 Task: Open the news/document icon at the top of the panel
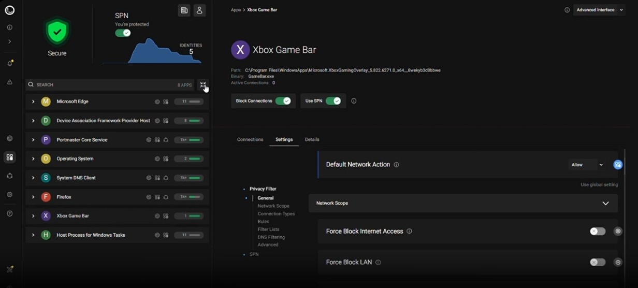pyautogui.click(x=184, y=10)
